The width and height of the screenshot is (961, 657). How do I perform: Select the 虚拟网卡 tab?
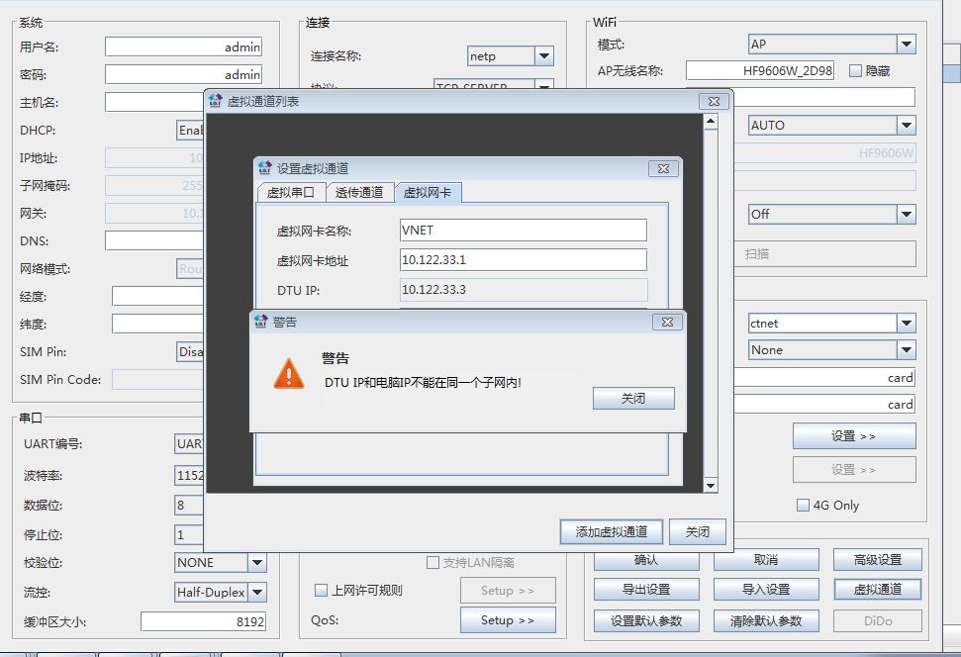428,192
